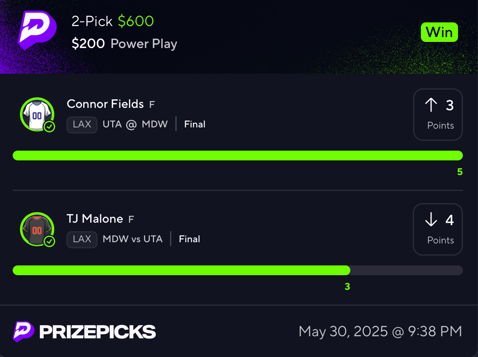The height and width of the screenshot is (357, 478).
Task: Click the LAX tag under Connor Fields
Action: coord(82,125)
